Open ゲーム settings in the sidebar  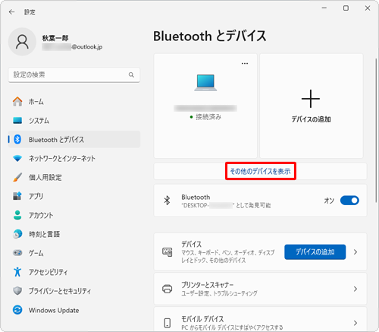pos(74,253)
